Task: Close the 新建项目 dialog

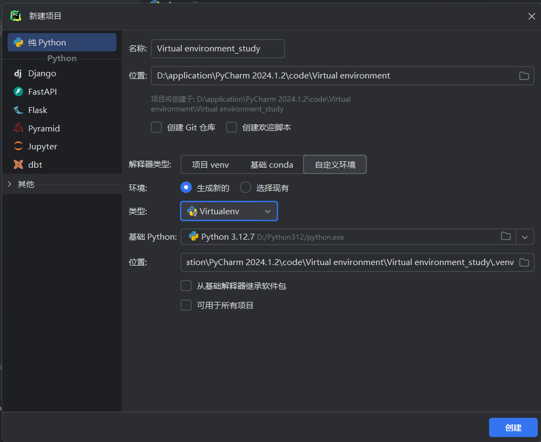Action: 532,16
